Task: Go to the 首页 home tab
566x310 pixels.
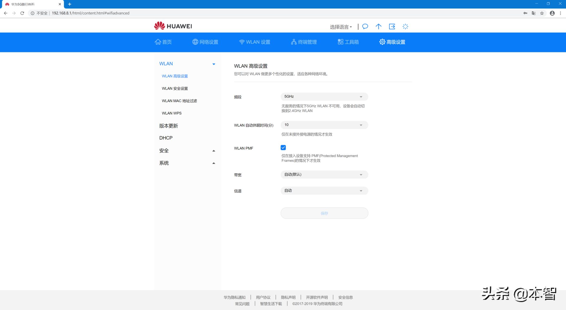Action: coord(163,42)
